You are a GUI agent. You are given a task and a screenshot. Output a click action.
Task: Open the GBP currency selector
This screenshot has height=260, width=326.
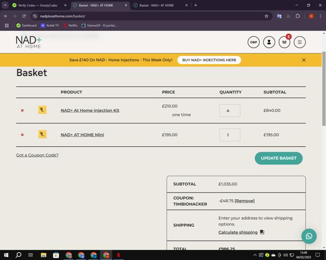(254, 42)
